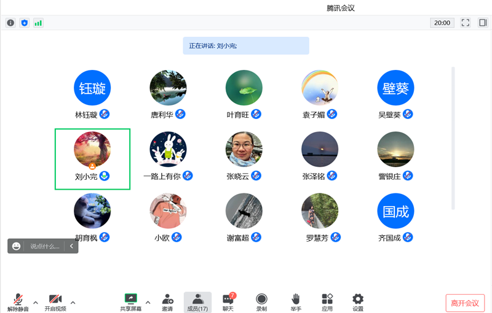492x313 pixels.
Task: Open the 应用 apps menu
Action: click(x=327, y=303)
